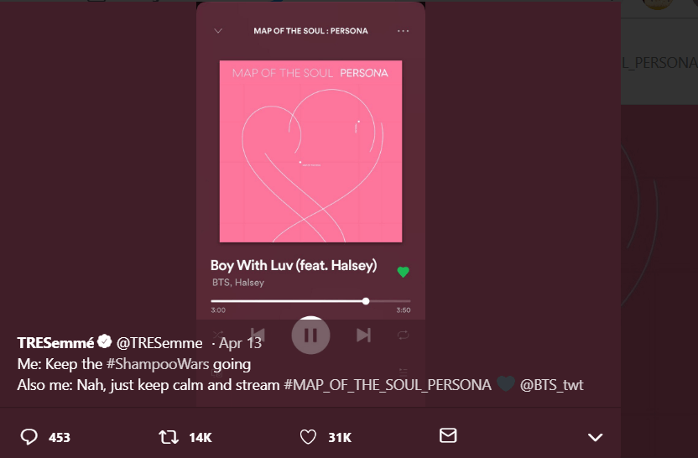Share the tweet via direct message
The height and width of the screenshot is (458, 698).
[448, 436]
